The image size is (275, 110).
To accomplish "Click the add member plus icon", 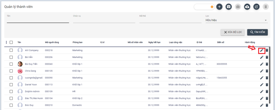I will coord(219,7).
